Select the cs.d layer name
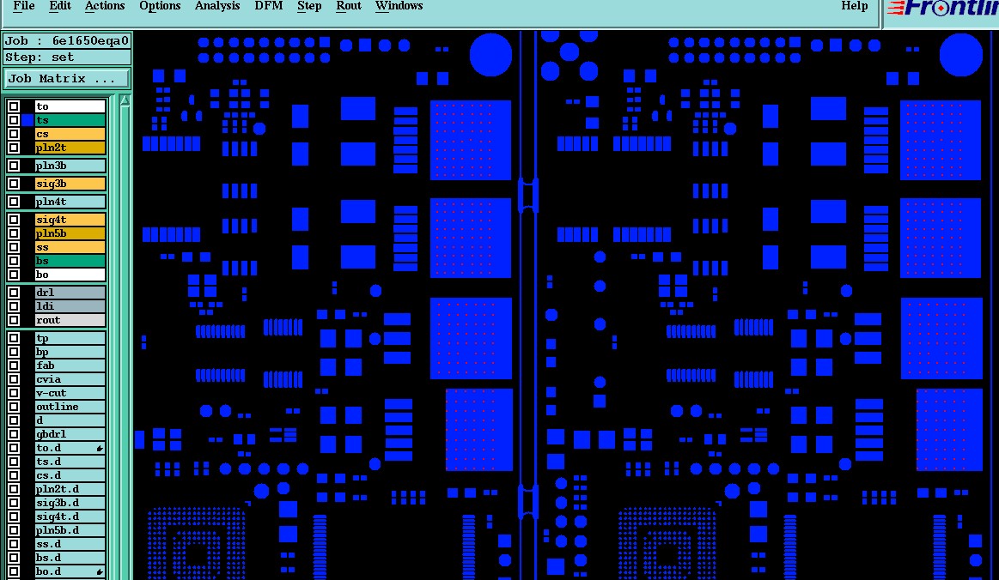 click(x=70, y=475)
